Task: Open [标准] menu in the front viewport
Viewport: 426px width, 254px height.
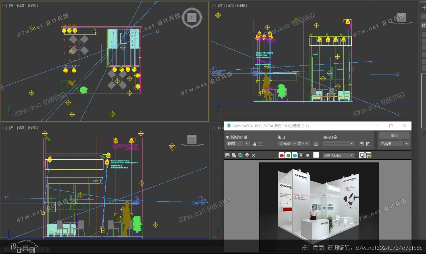Action: pos(231,6)
